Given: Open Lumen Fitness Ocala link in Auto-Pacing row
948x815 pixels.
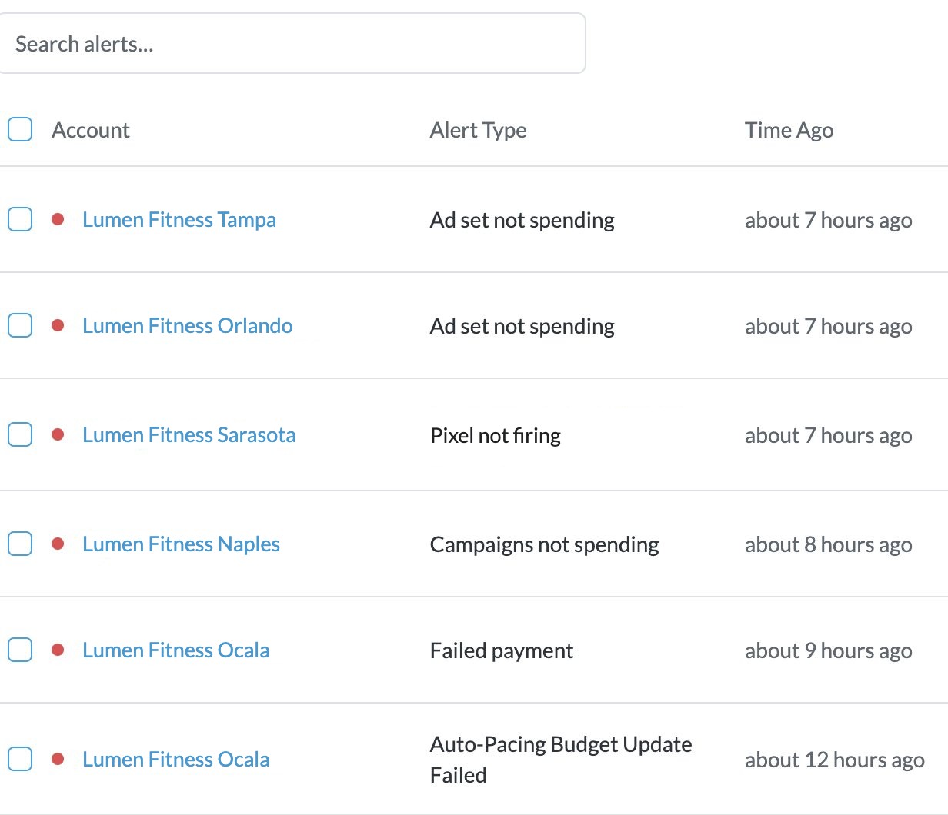Looking at the screenshot, I should [x=176, y=760].
